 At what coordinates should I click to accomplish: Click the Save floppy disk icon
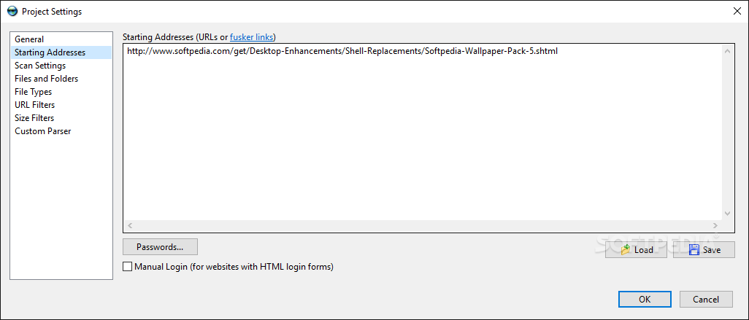click(694, 250)
